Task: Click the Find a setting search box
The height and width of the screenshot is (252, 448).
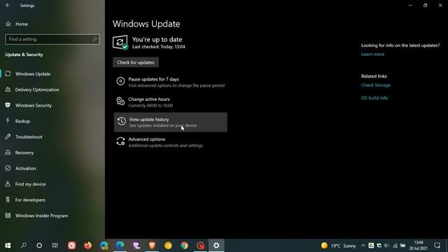Action: [52, 39]
